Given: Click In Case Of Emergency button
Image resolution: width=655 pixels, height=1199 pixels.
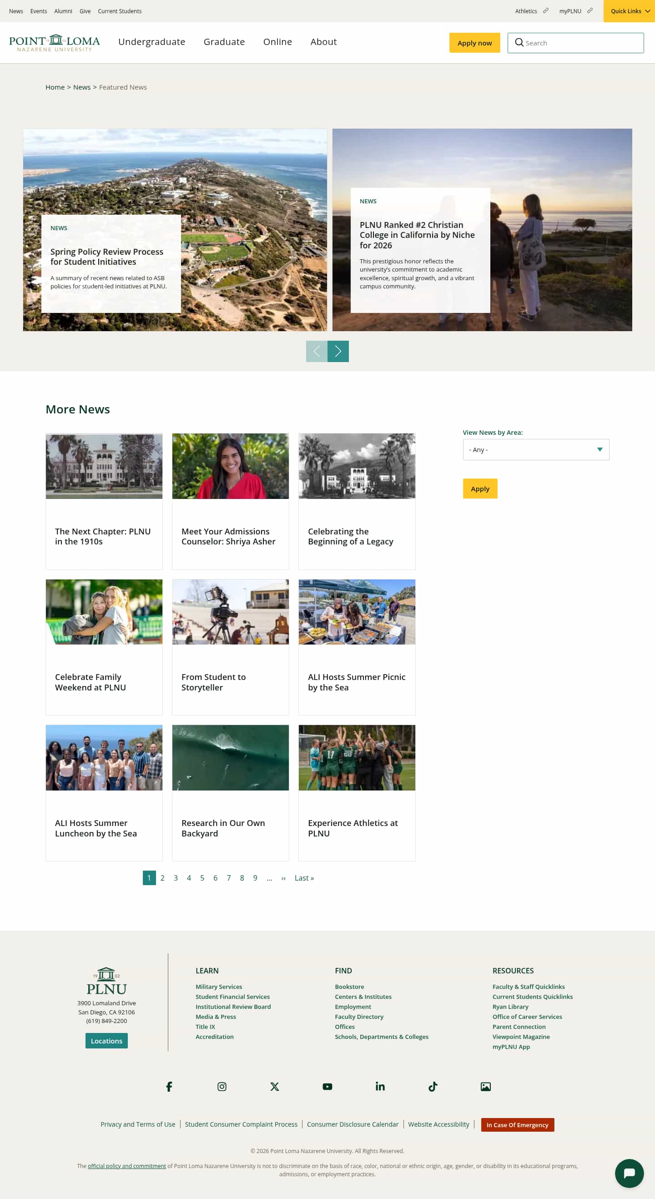Looking at the screenshot, I should pyautogui.click(x=517, y=1125).
